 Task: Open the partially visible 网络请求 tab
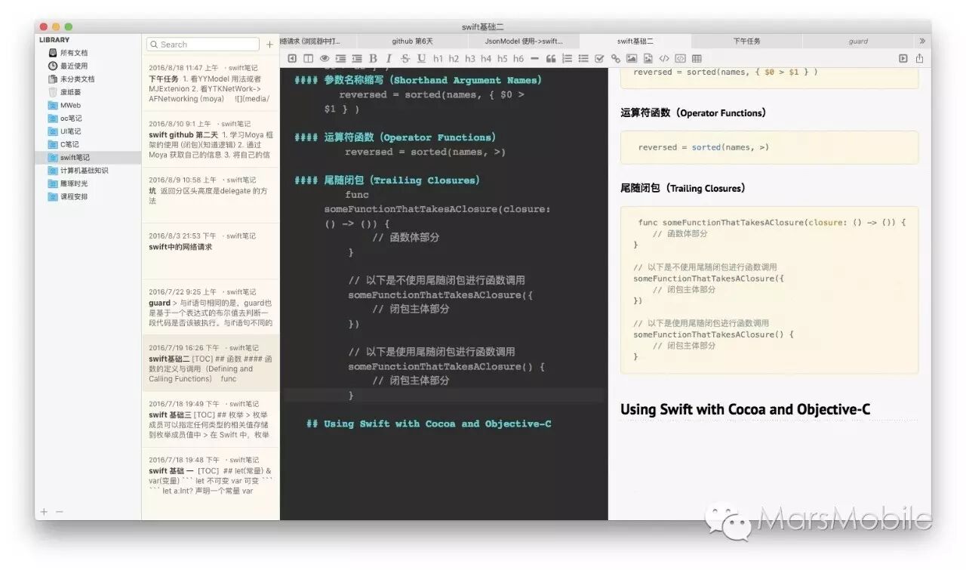[x=318, y=41]
